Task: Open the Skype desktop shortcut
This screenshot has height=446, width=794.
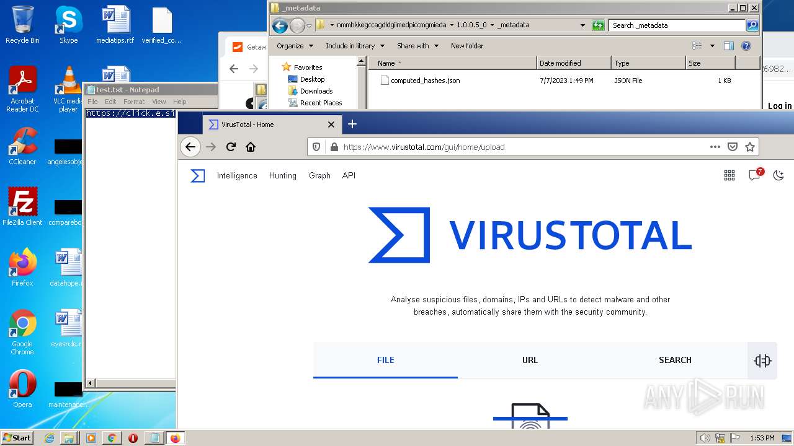Action: (x=68, y=25)
